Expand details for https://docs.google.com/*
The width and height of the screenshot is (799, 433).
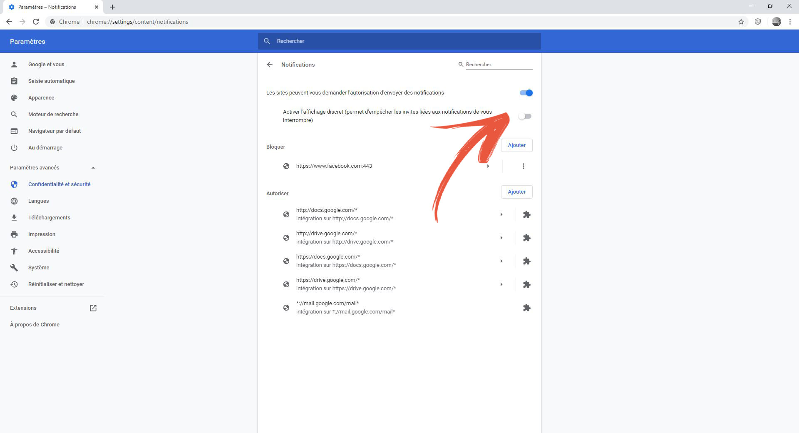(501, 261)
